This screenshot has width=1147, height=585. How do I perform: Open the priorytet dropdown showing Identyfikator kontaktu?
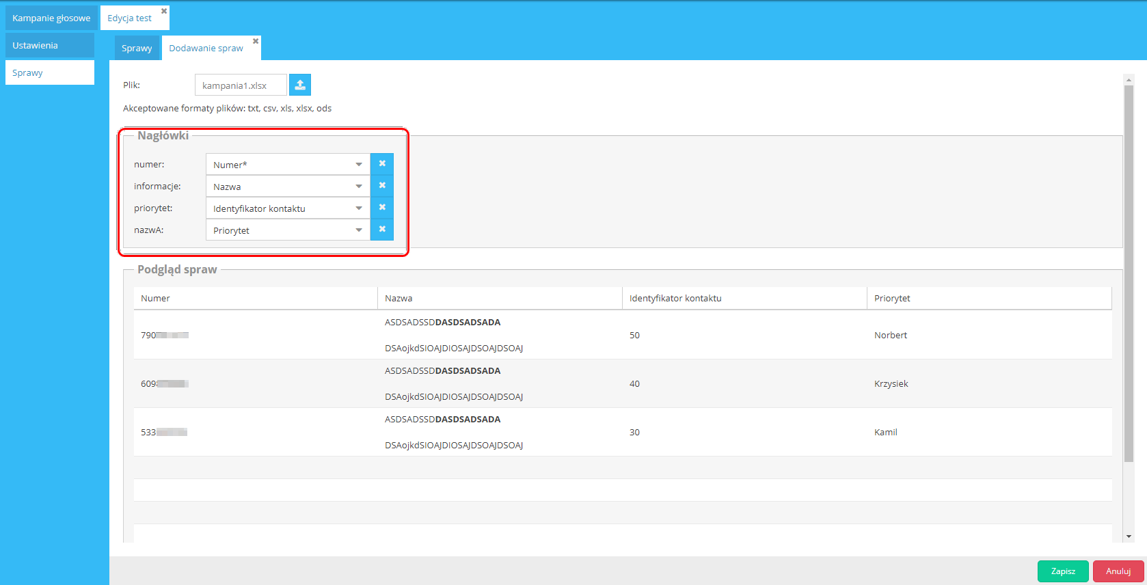(288, 208)
